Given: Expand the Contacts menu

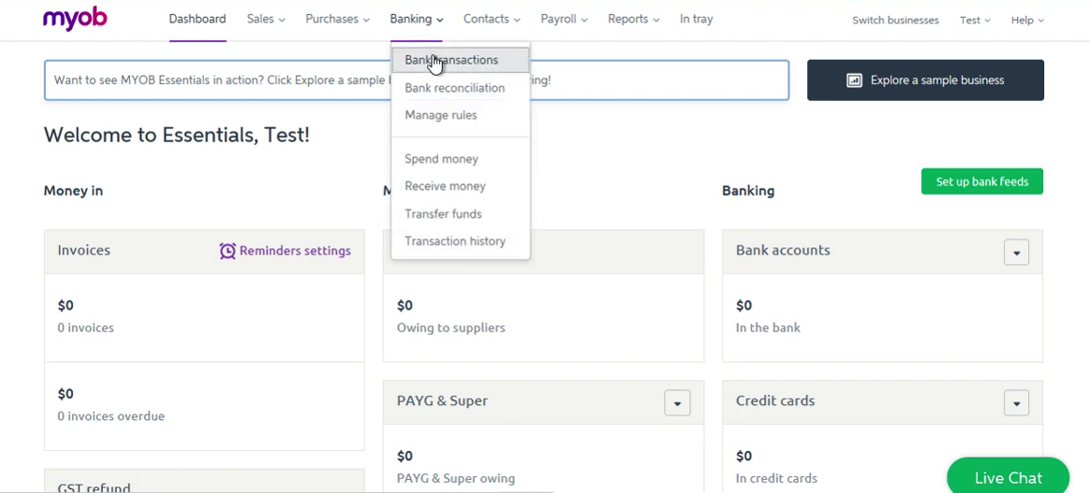Looking at the screenshot, I should click(x=493, y=20).
